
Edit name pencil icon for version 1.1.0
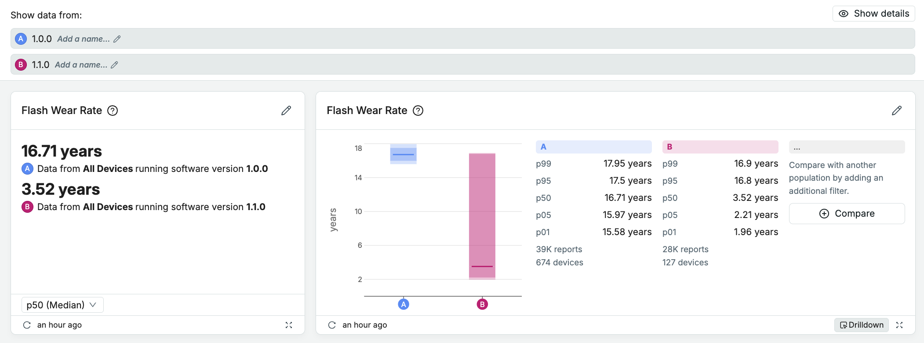(x=114, y=65)
